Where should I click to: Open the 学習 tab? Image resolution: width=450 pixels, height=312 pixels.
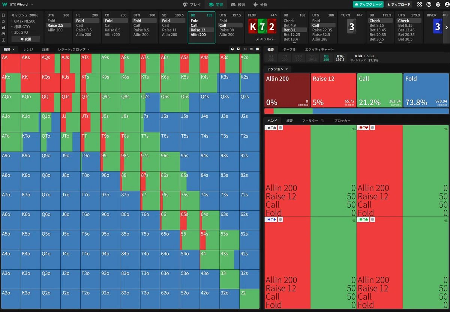[x=216, y=4]
